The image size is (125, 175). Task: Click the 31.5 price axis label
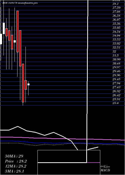(x=115, y=55)
